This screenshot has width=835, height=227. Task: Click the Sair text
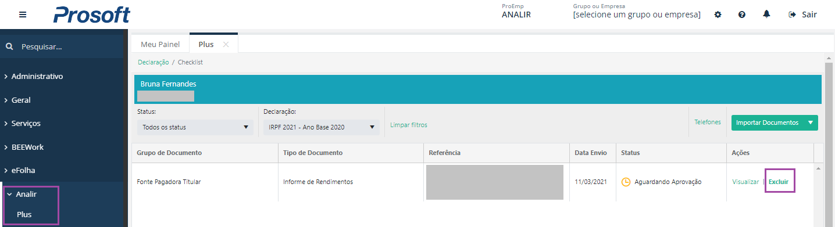(809, 15)
